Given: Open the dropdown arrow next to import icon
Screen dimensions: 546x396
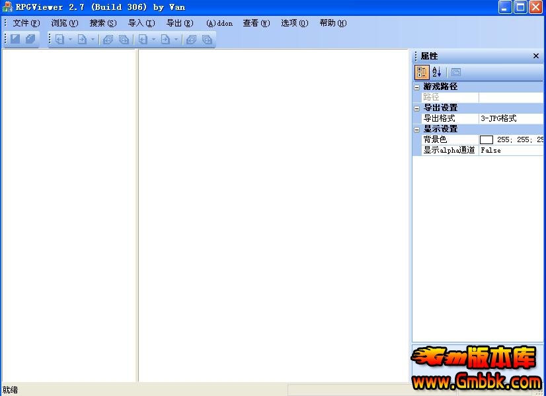Looking at the screenshot, I should [69, 39].
